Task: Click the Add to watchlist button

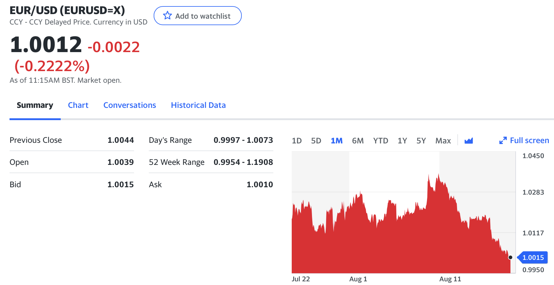Action: coord(198,16)
